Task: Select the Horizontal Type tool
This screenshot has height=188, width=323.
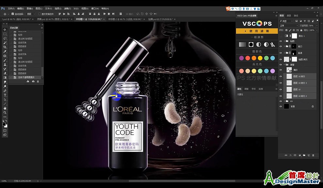Action: tap(5, 95)
